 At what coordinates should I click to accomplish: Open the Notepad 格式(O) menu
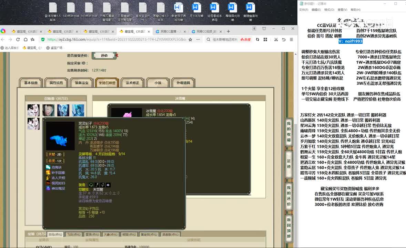(329, 10)
